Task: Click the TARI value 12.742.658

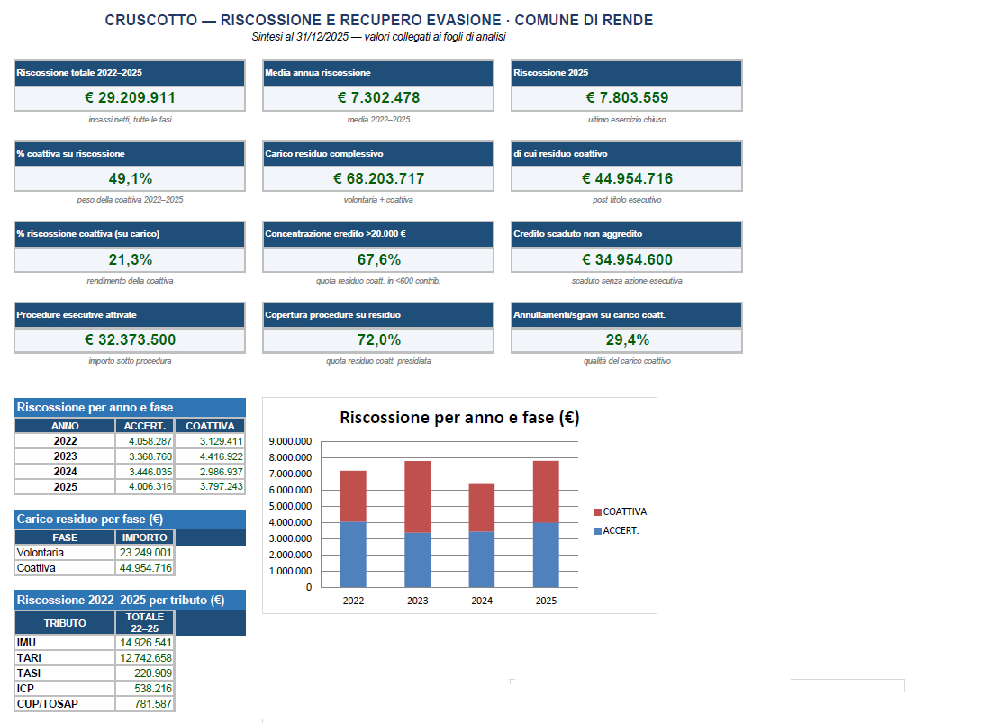Action: (x=145, y=658)
